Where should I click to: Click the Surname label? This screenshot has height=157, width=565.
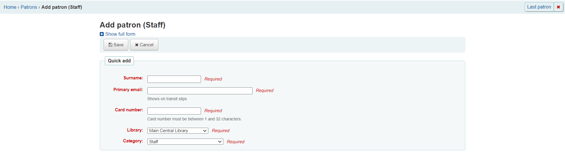coord(133,78)
